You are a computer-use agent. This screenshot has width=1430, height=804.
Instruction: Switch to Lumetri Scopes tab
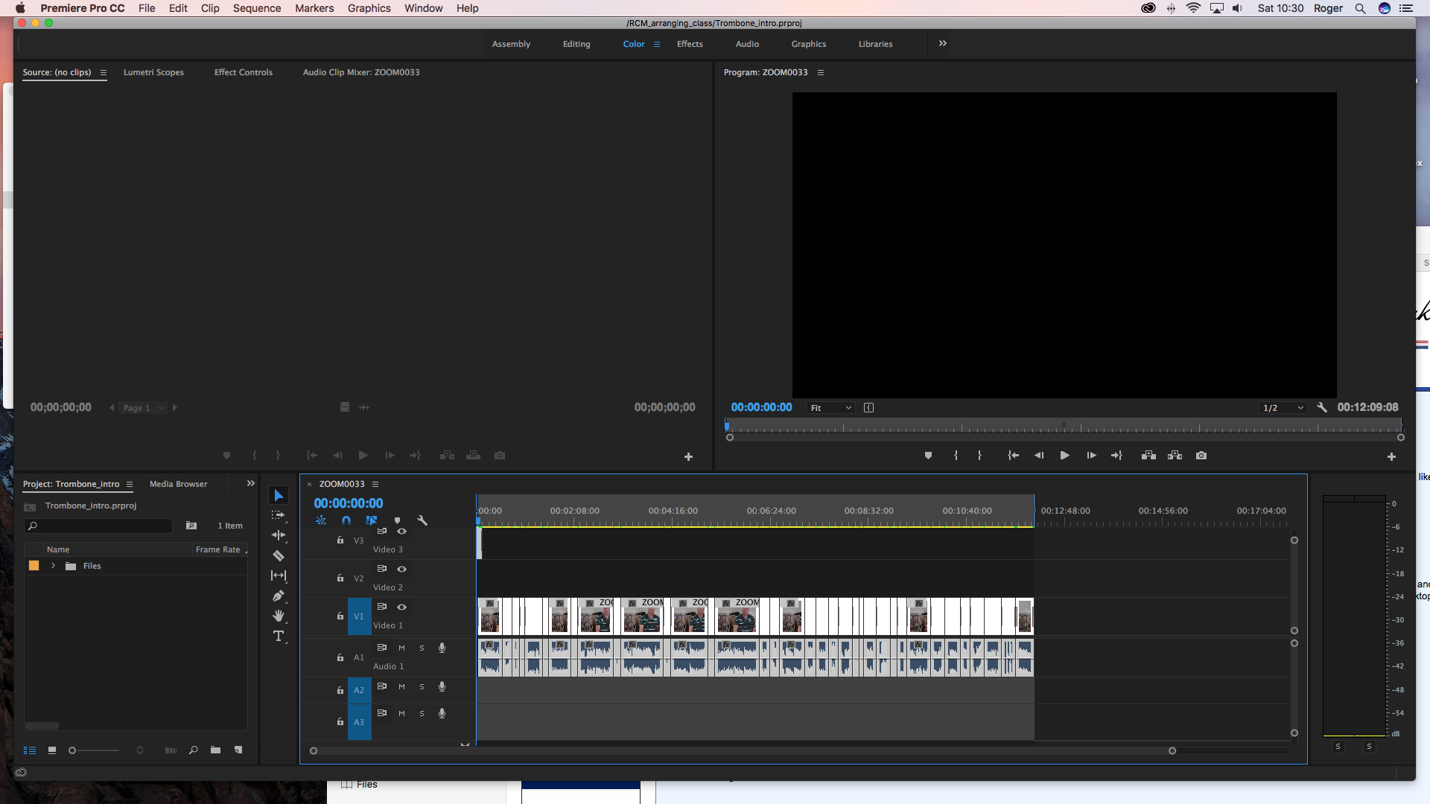(153, 72)
